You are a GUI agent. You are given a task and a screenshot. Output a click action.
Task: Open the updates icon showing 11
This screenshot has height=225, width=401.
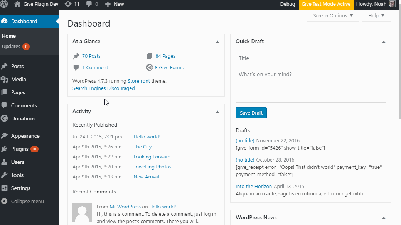[x=68, y=4]
